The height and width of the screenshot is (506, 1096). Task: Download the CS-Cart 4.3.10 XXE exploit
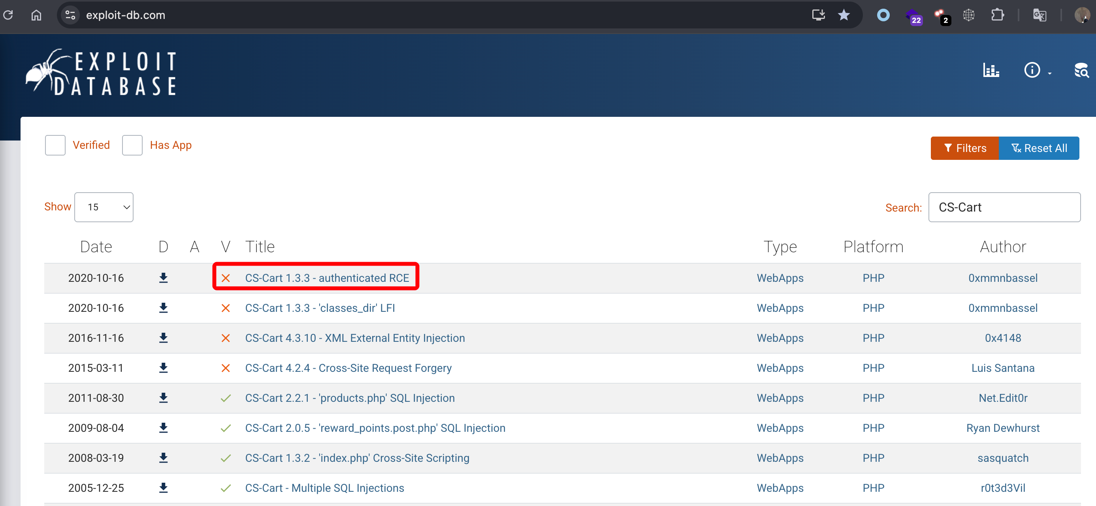coord(164,338)
